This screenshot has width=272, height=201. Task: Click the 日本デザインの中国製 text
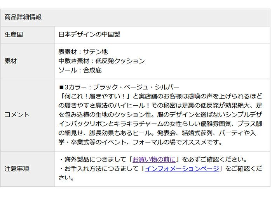pyautogui.click(x=89, y=34)
